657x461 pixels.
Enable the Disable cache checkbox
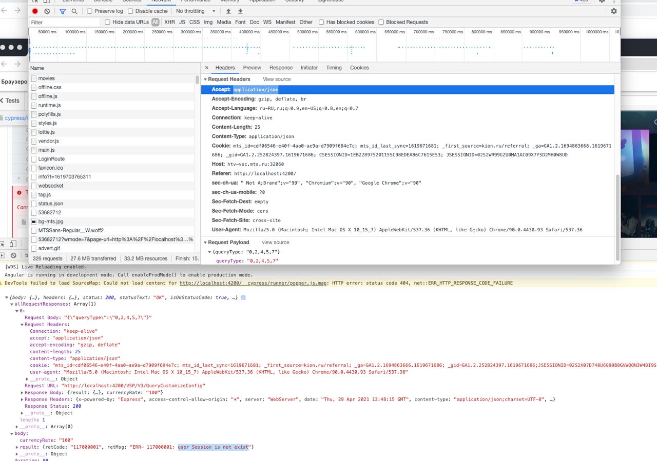tap(130, 11)
